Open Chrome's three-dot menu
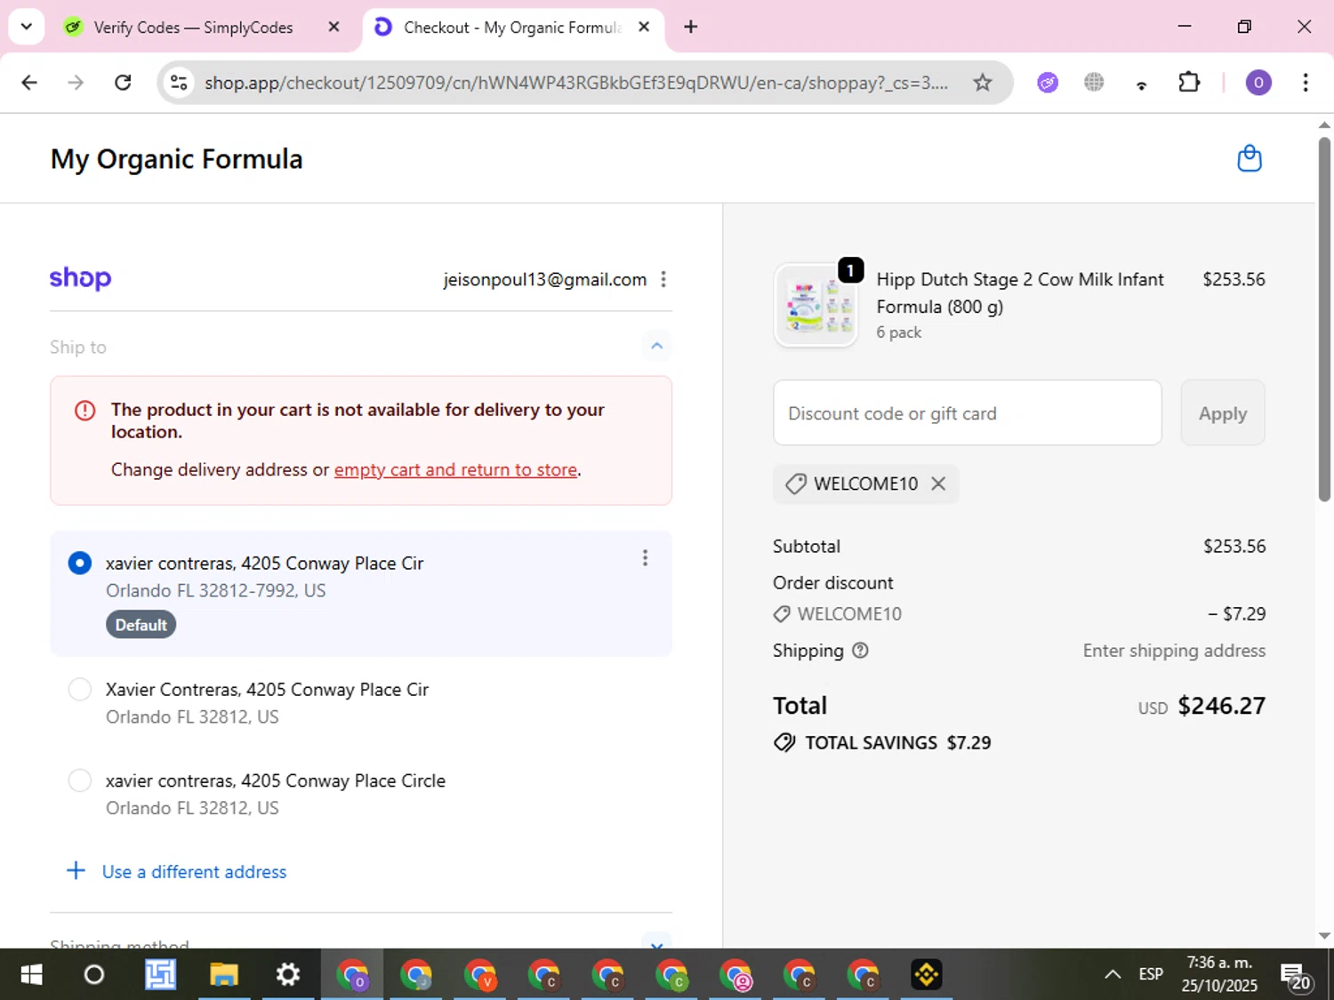 point(1305,83)
